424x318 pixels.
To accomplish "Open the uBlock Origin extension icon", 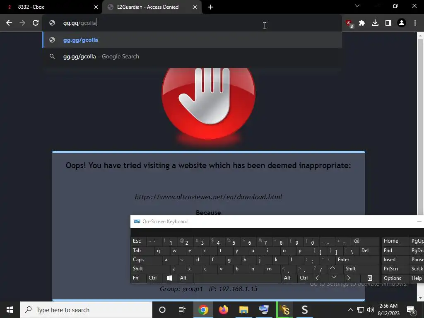I will tap(349, 23).
